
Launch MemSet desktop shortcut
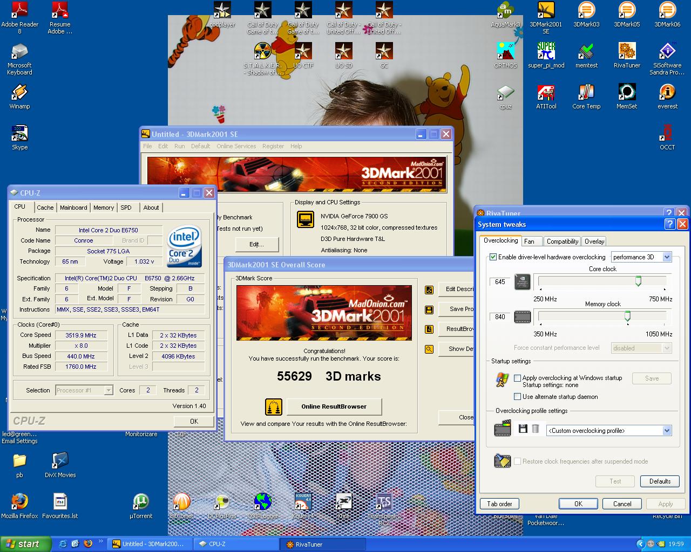coord(627,96)
